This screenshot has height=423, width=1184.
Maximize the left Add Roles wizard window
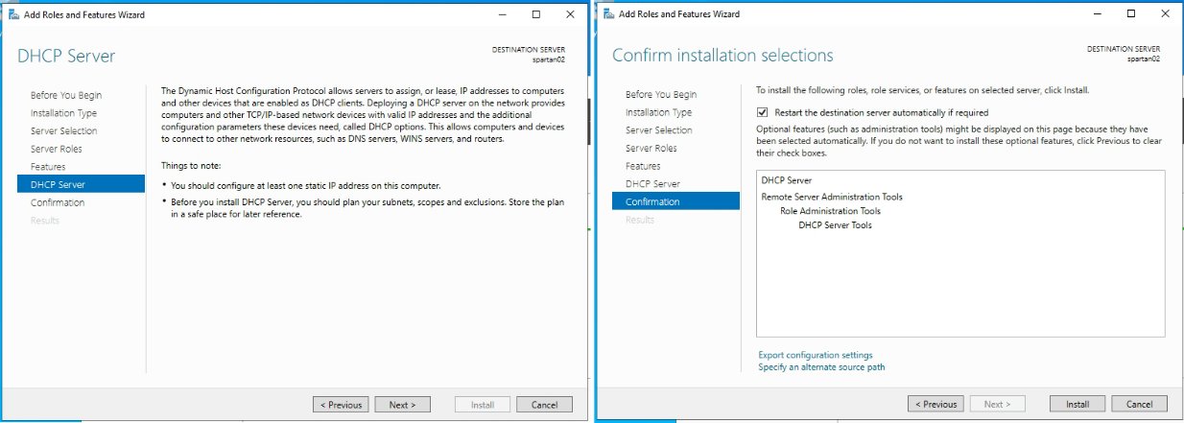536,15
